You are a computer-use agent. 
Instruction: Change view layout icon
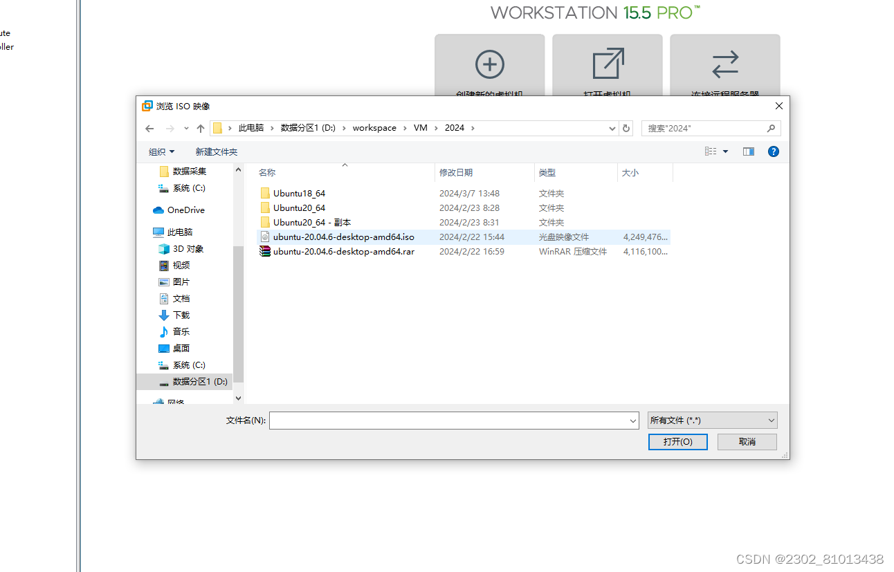pyautogui.click(x=711, y=151)
